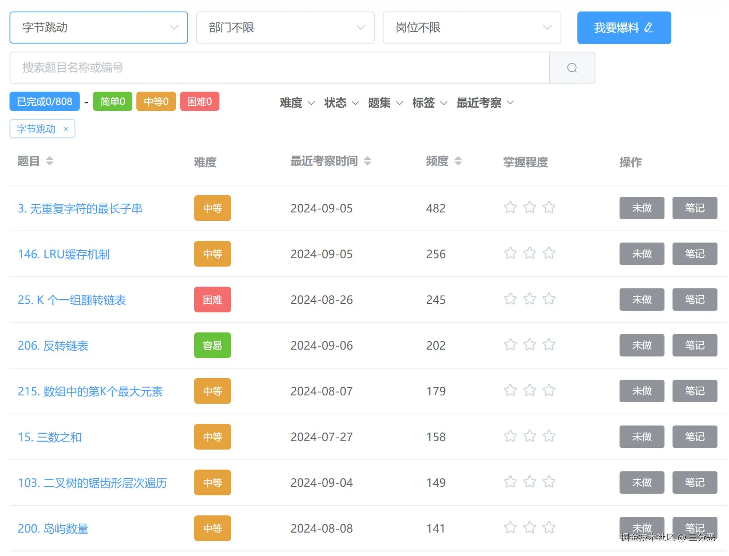Image resolution: width=729 pixels, height=556 pixels.
Task: Sort by the 频度 column arrows
Action: (458, 161)
